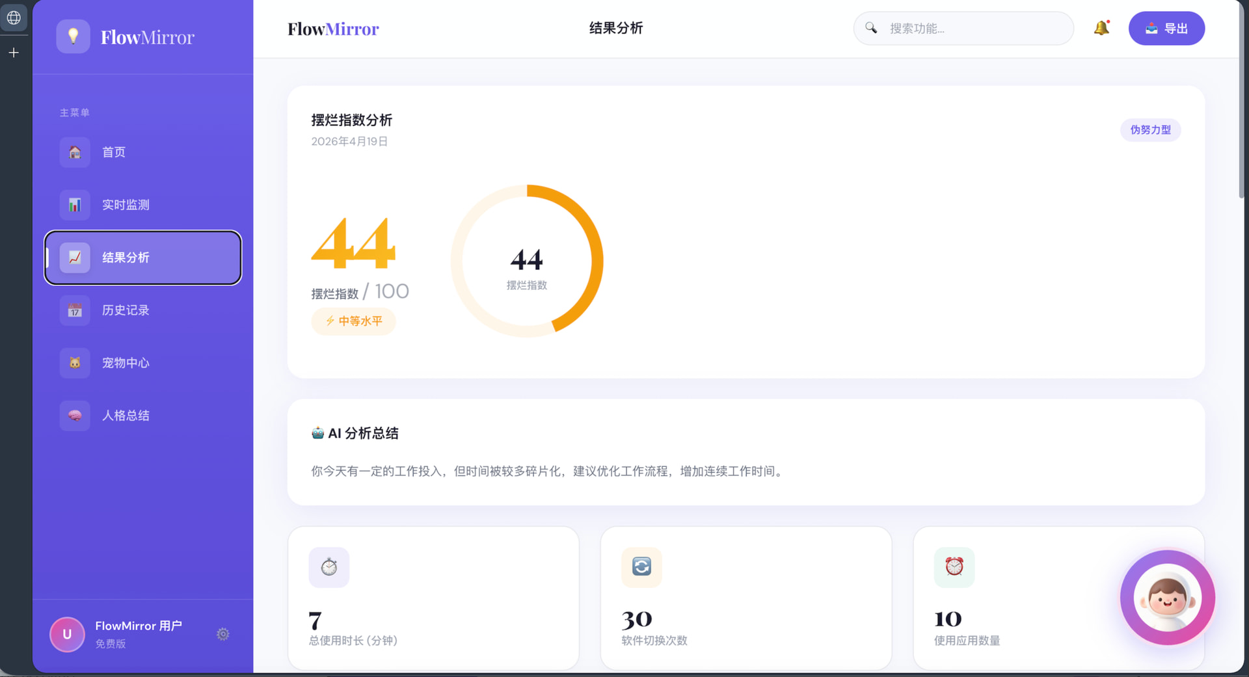
Task: Click the user avatar labeled U
Action: [x=67, y=634]
